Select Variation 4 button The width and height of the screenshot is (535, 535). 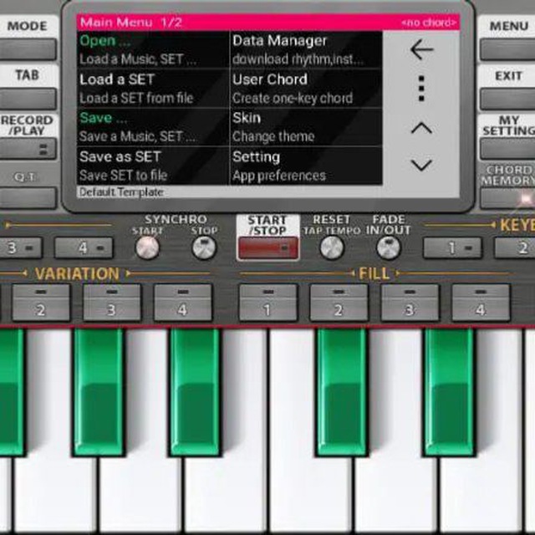[183, 303]
